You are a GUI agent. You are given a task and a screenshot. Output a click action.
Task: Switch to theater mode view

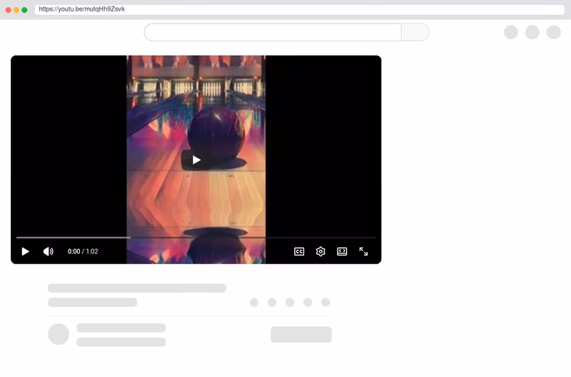[x=342, y=251]
